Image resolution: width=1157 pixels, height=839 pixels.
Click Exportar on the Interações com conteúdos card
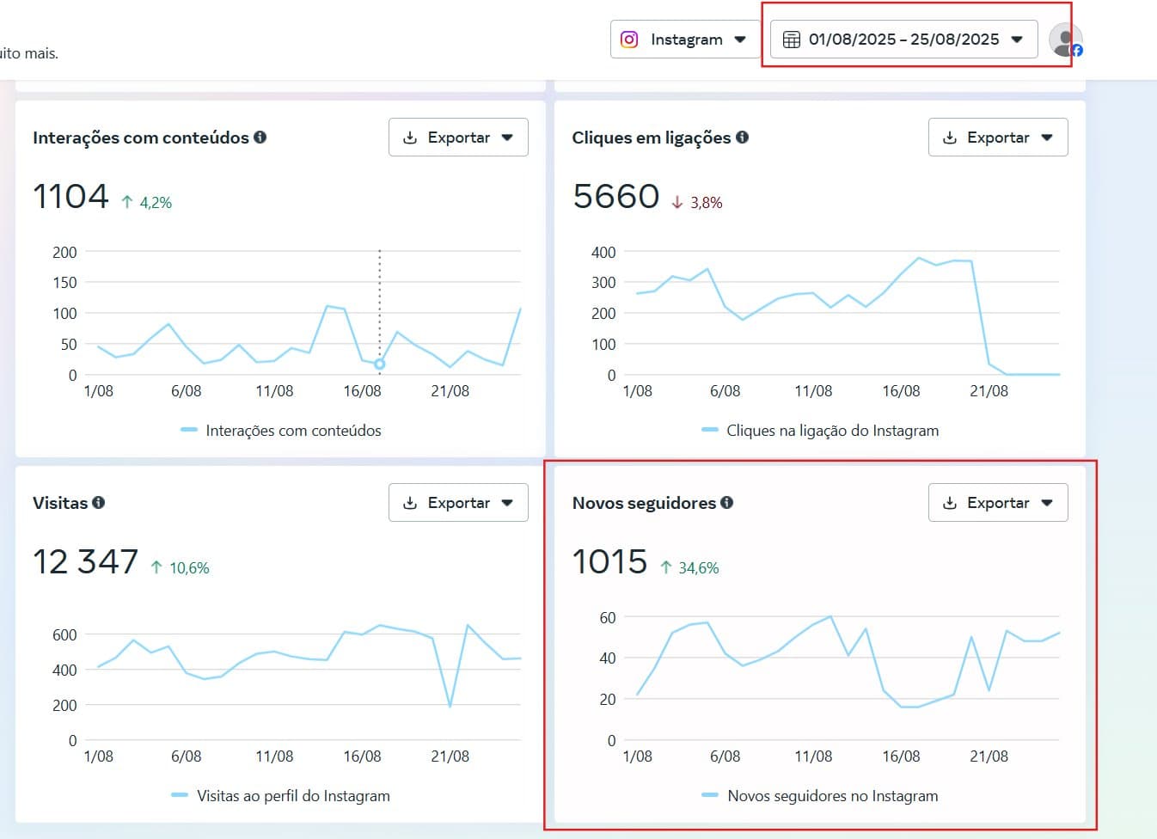[456, 137]
